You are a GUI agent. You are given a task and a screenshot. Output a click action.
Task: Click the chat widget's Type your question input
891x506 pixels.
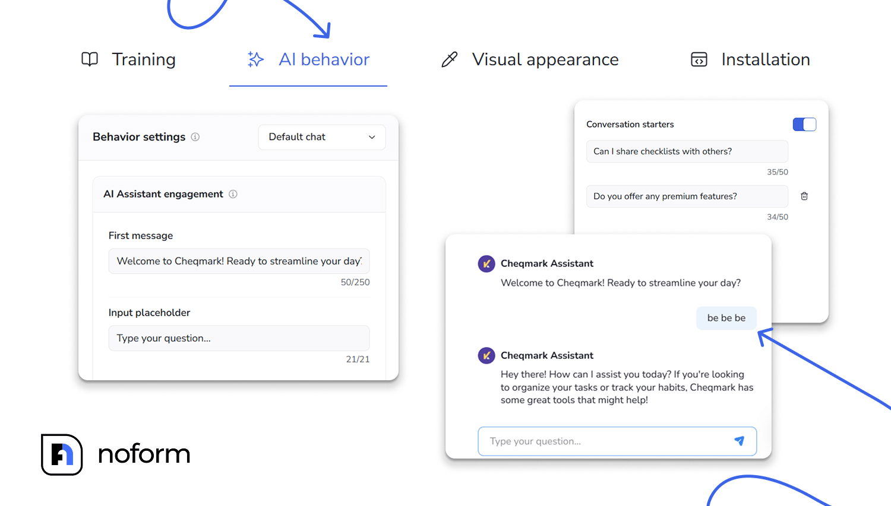[594, 441]
